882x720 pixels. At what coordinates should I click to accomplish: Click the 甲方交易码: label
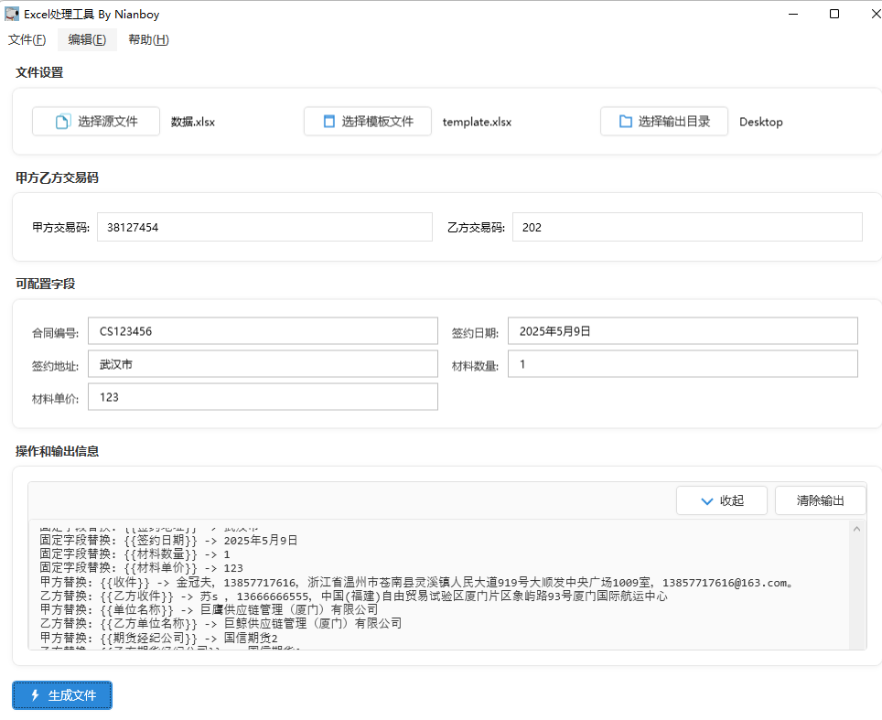click(60, 227)
